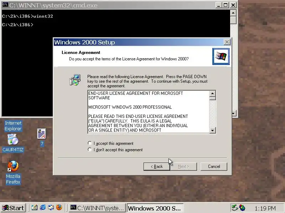Open cmd.exe window system menu icon

(x=5, y=5)
